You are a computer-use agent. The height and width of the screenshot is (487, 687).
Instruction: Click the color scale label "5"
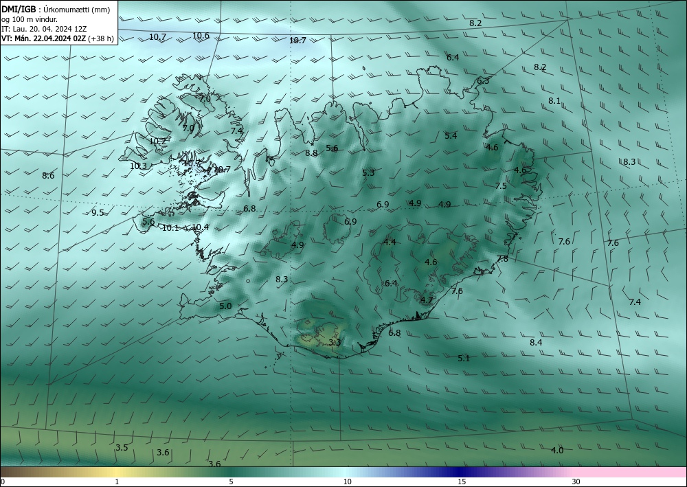pos(231,482)
